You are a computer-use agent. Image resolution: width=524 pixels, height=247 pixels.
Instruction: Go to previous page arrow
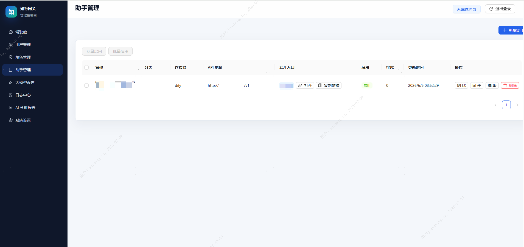pyautogui.click(x=495, y=105)
